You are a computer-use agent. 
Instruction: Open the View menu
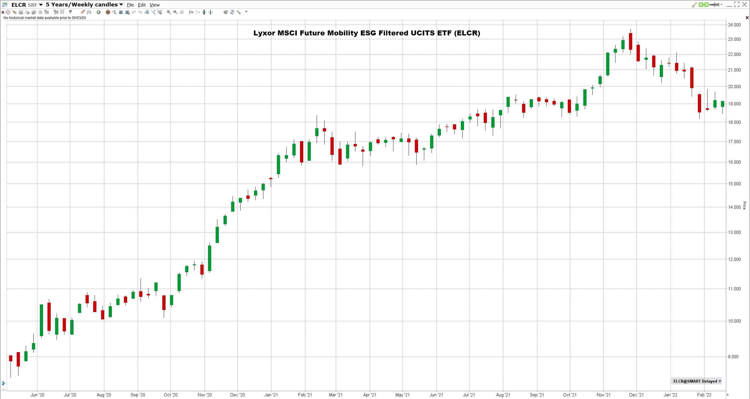[x=155, y=5]
